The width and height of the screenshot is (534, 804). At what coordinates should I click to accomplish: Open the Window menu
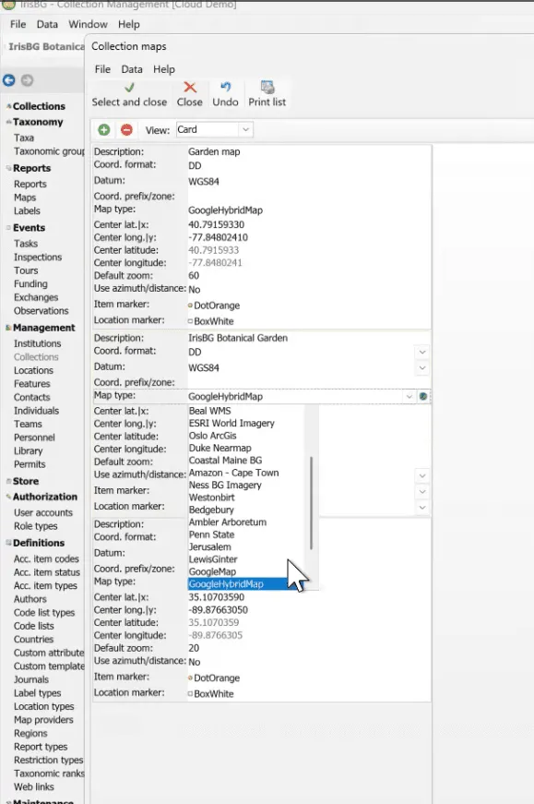pyautogui.click(x=89, y=24)
